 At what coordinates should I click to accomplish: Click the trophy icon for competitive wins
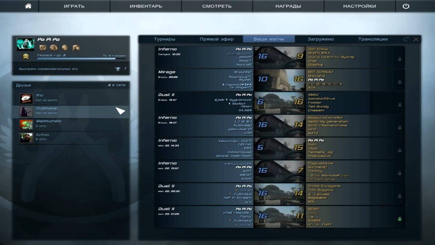click(118, 69)
